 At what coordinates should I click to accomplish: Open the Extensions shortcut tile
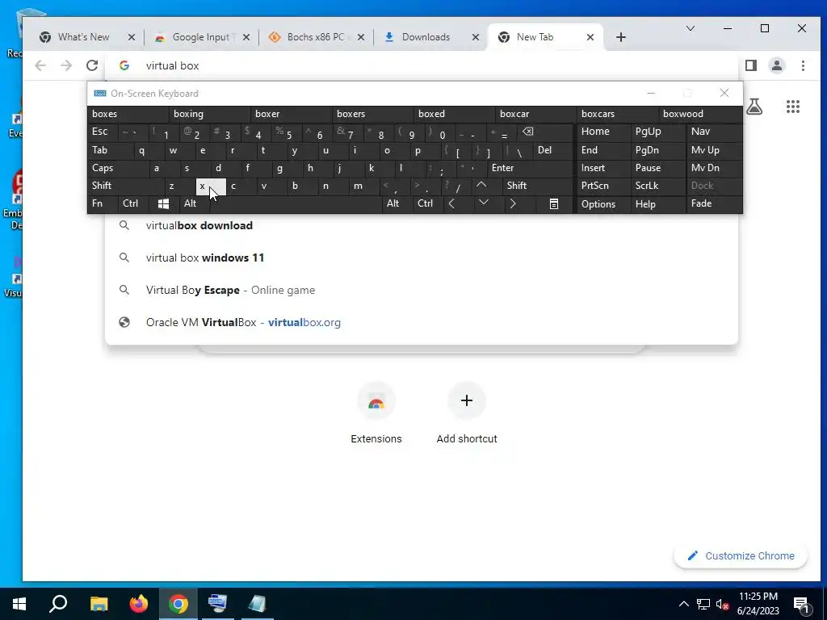[x=376, y=414]
